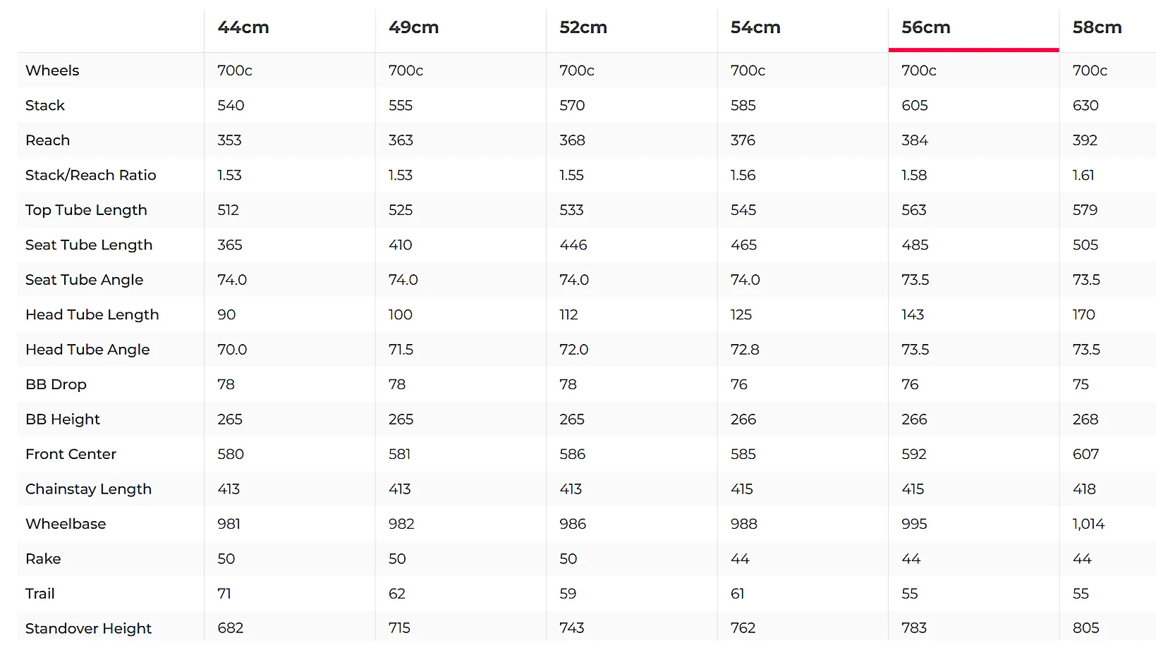Image resolution: width=1156 pixels, height=650 pixels.
Task: Click the Stack row label
Action: (45, 105)
